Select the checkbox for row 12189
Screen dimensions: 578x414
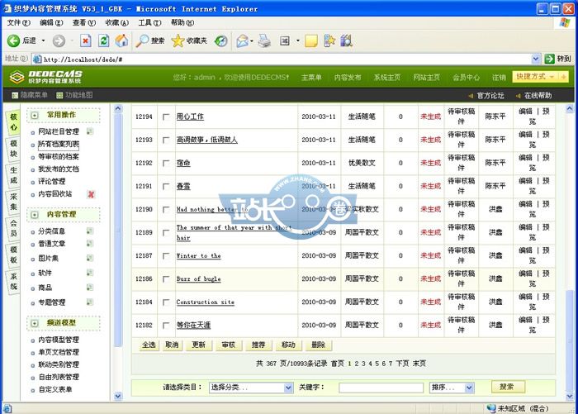tap(166, 233)
